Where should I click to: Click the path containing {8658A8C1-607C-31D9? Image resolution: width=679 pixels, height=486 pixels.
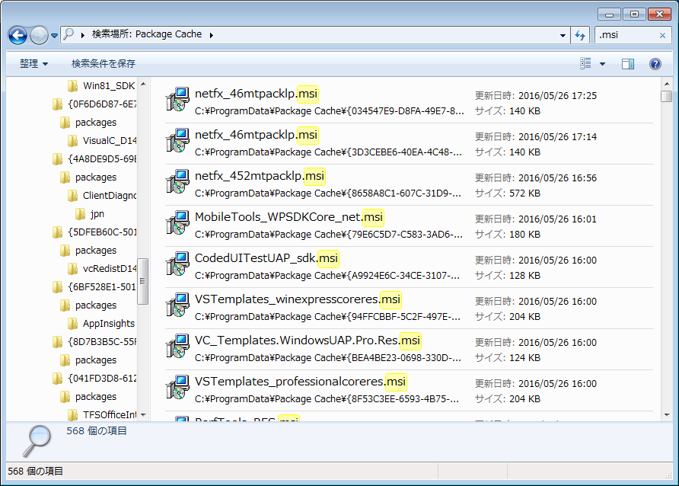[x=328, y=193]
